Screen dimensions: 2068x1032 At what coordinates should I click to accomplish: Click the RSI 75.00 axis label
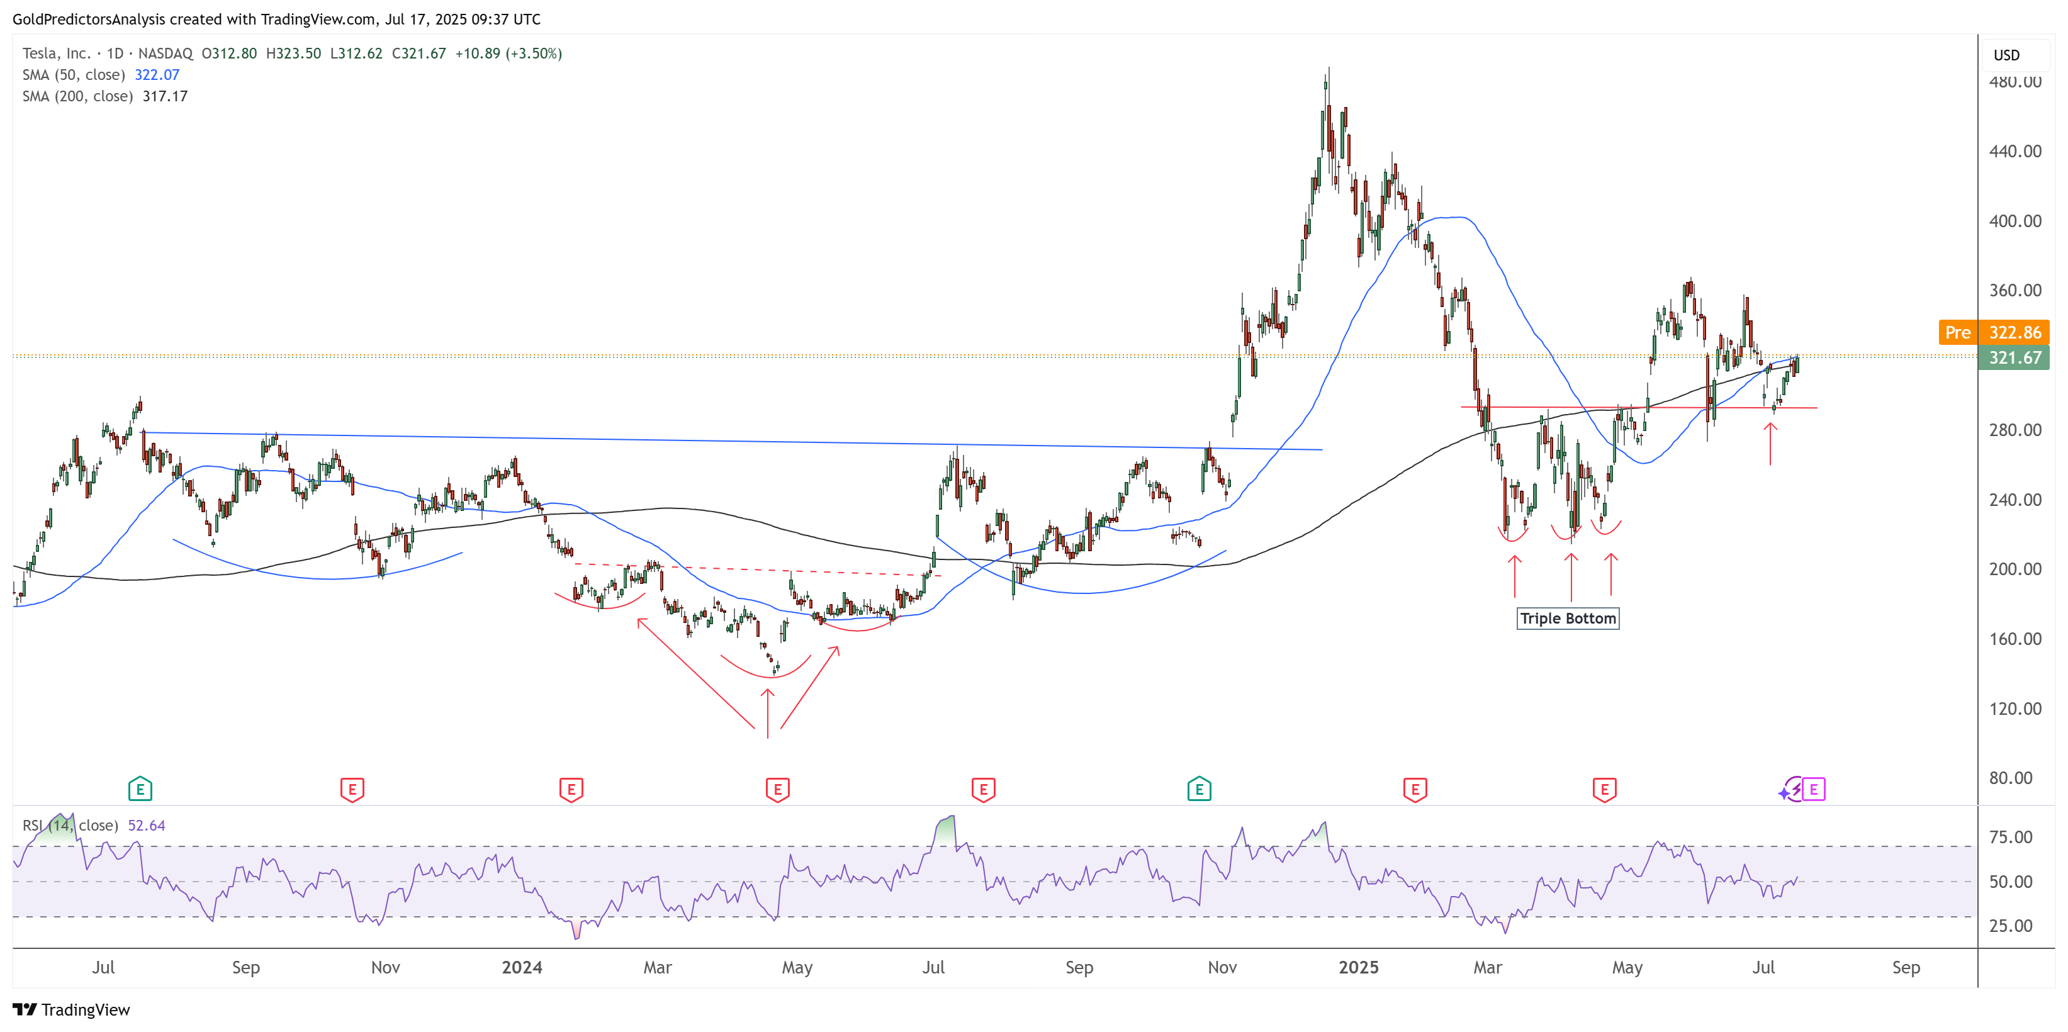coord(2010,837)
